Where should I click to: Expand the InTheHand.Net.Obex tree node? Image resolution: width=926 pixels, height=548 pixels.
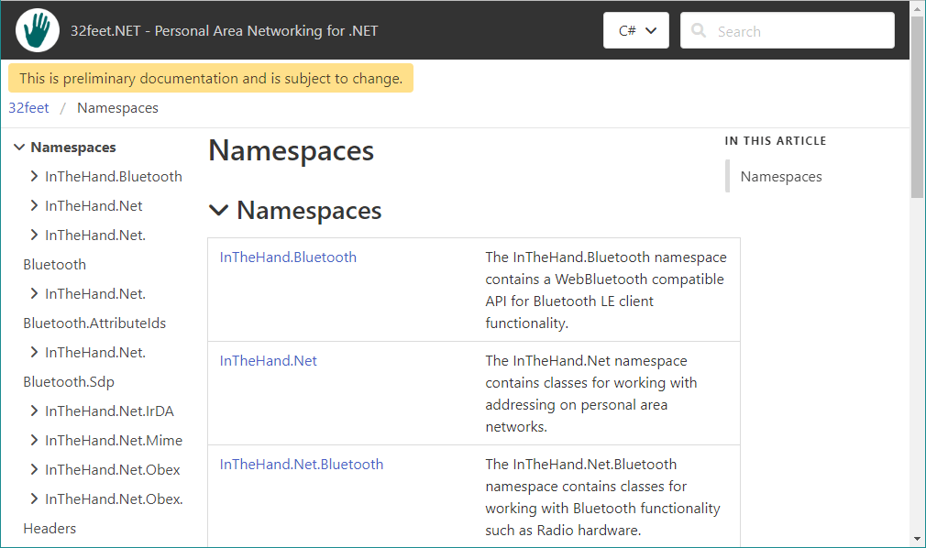coord(34,469)
